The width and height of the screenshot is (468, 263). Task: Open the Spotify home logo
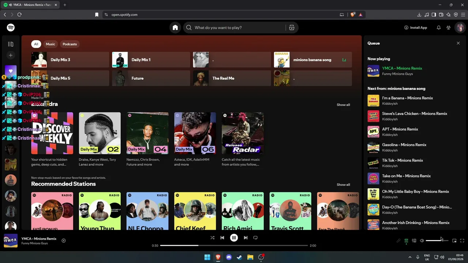11,28
